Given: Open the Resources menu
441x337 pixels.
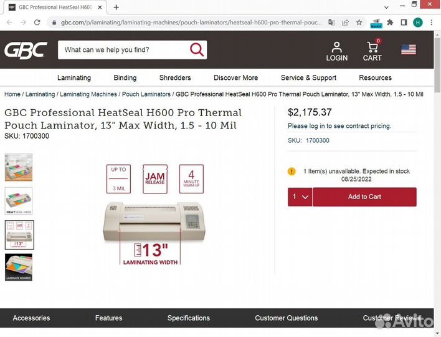Looking at the screenshot, I should (x=375, y=77).
